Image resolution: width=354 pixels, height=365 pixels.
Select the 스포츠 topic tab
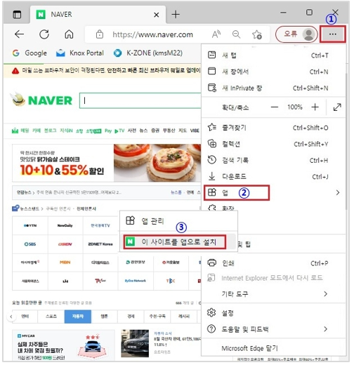[x=51, y=317]
